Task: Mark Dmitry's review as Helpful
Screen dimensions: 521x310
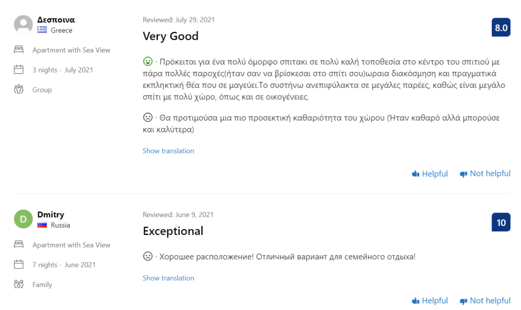Action: (430, 301)
